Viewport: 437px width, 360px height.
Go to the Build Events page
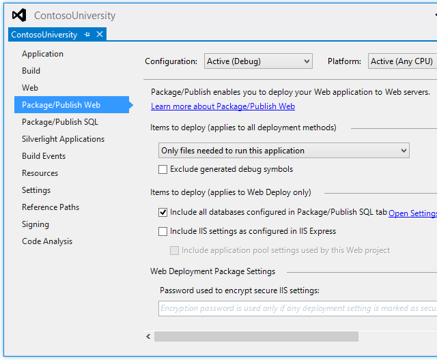coord(44,156)
